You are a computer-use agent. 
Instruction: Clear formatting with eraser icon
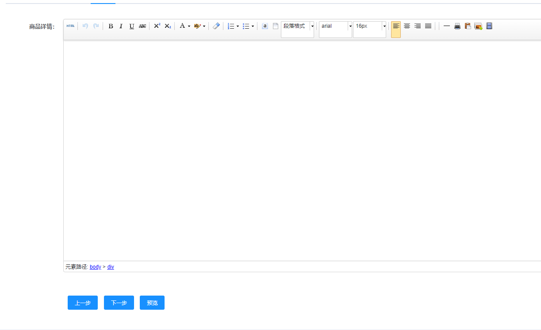pyautogui.click(x=216, y=26)
